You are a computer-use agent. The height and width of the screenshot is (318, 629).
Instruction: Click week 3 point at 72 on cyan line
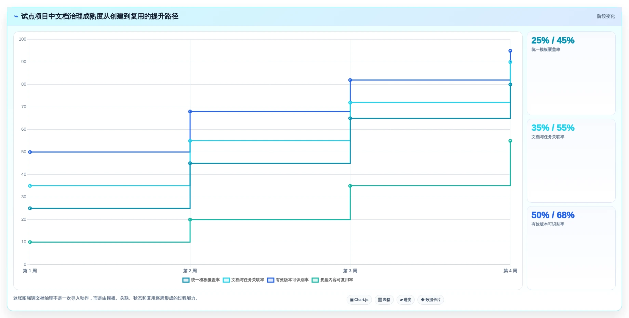coord(350,102)
